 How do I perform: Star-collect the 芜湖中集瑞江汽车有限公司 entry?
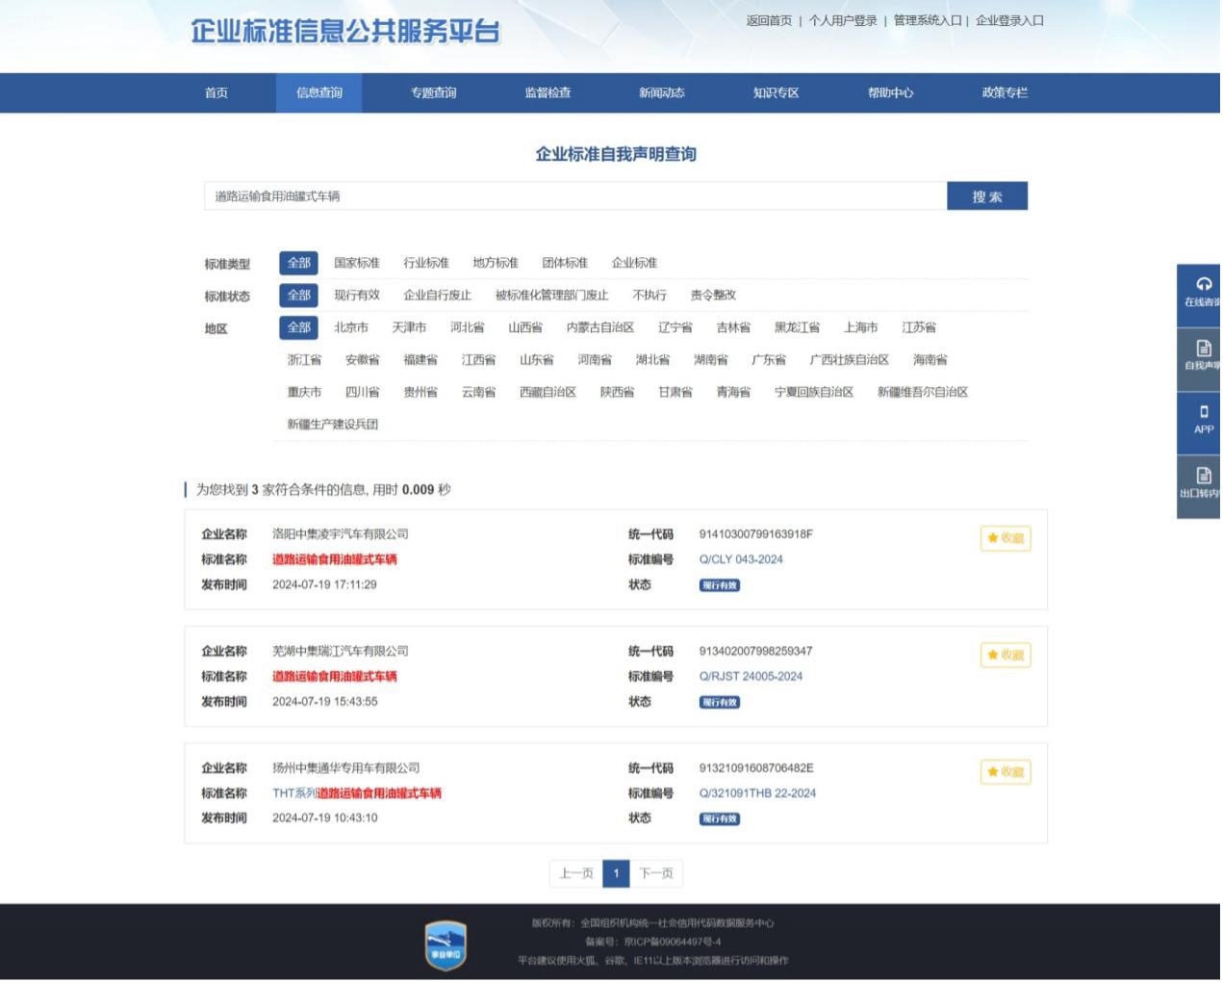[x=1005, y=655]
